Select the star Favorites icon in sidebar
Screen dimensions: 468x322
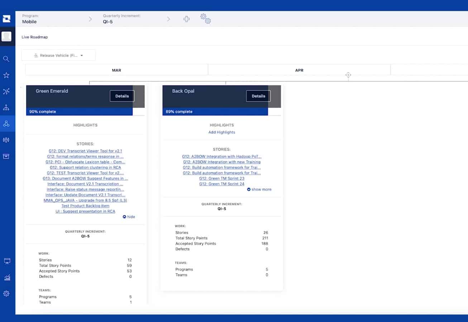[x=6, y=75]
